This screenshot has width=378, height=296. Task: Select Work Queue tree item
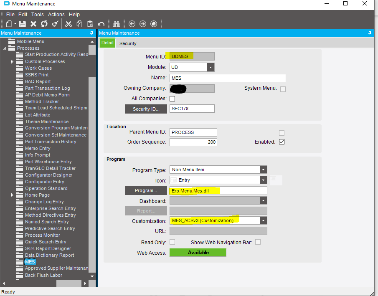pyautogui.click(x=38, y=68)
